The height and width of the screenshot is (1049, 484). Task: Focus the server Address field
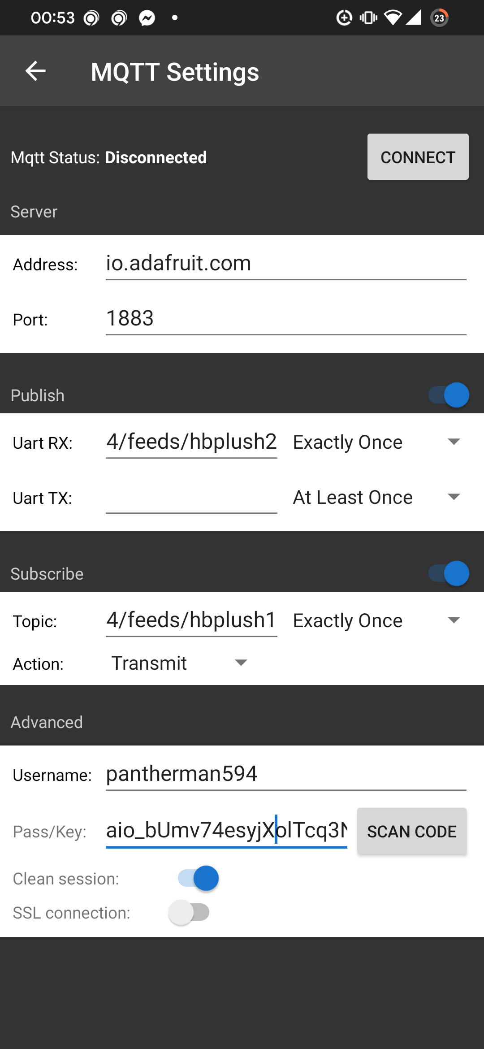click(x=286, y=264)
